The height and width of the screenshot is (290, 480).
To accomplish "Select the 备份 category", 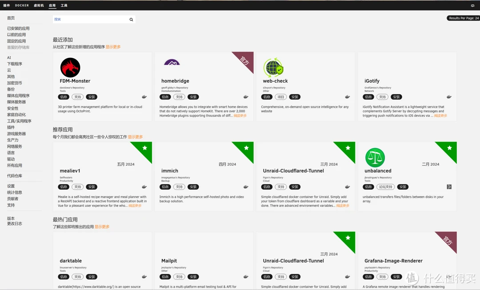I will pos(11,89).
